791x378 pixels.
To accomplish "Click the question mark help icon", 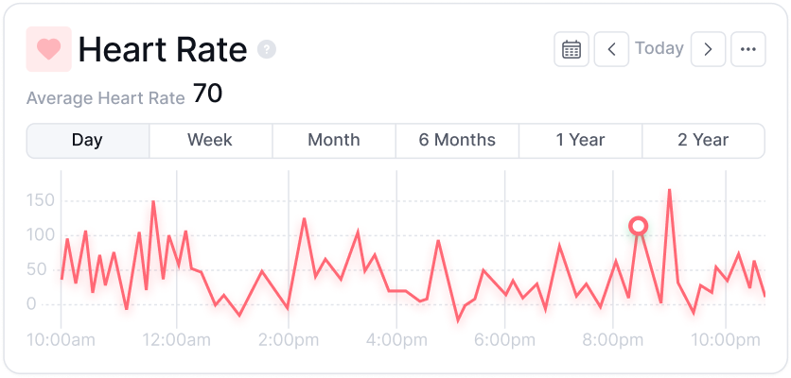I will [267, 49].
